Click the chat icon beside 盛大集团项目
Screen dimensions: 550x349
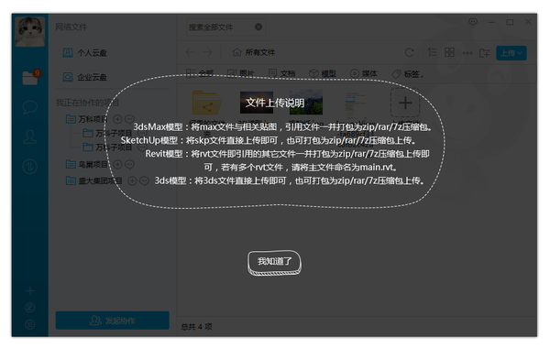coord(144,180)
